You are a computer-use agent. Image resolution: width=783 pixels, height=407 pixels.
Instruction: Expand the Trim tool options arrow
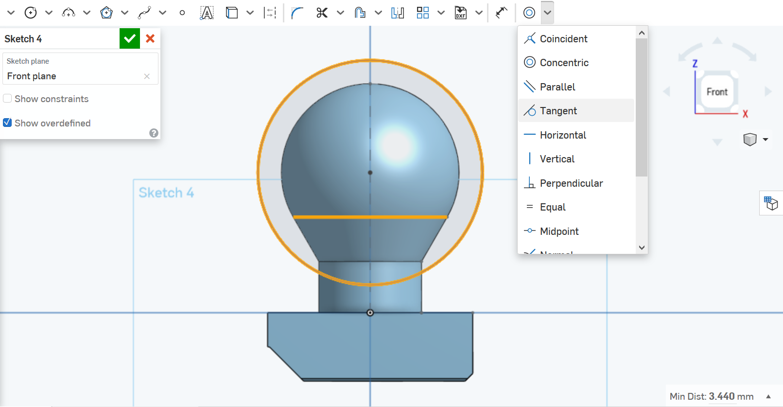click(340, 13)
